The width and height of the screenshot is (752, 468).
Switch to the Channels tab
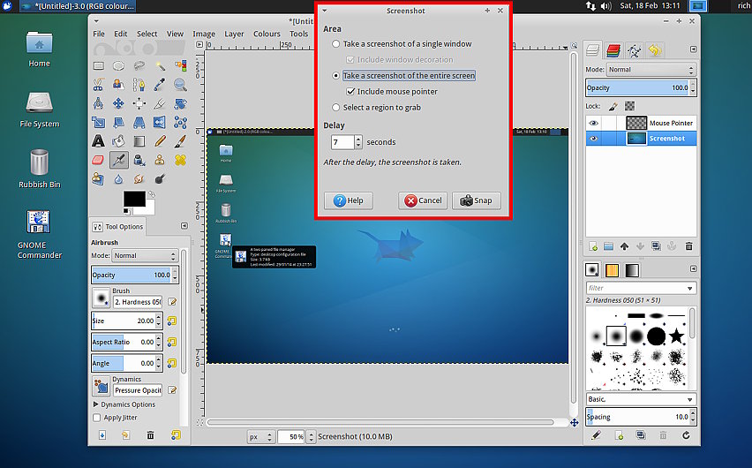click(613, 50)
